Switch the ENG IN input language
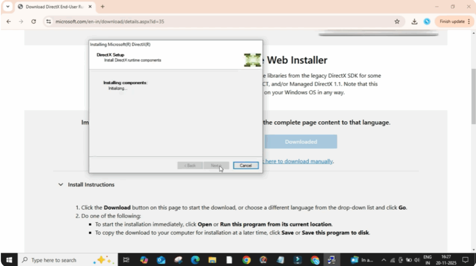Image resolution: width=476 pixels, height=266 pixels. pos(428,260)
